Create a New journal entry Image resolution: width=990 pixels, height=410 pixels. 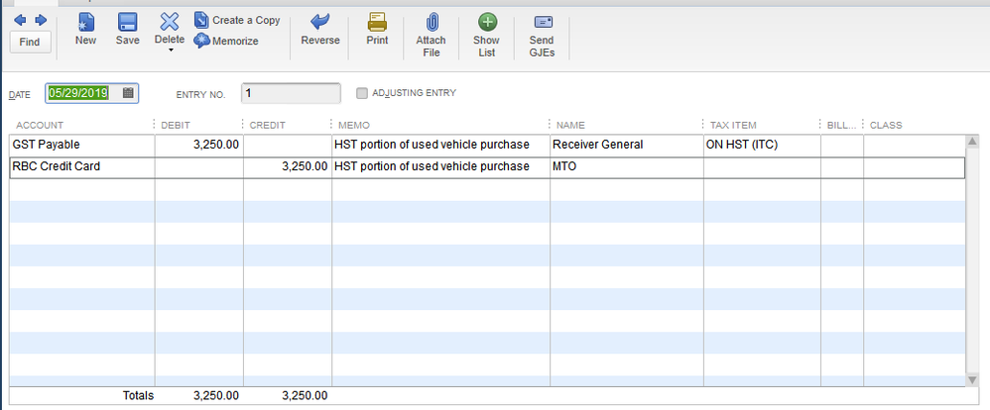pyautogui.click(x=85, y=29)
